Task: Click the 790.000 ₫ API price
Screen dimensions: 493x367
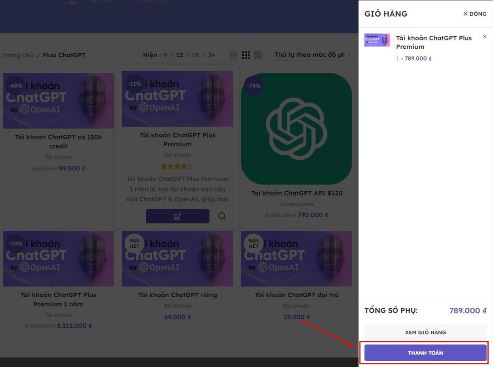Action: coord(313,215)
